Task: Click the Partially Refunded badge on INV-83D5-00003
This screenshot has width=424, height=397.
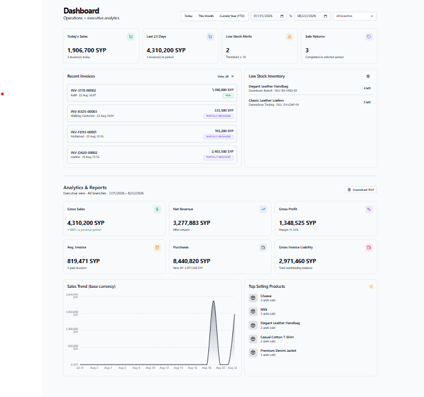Action: [219, 116]
